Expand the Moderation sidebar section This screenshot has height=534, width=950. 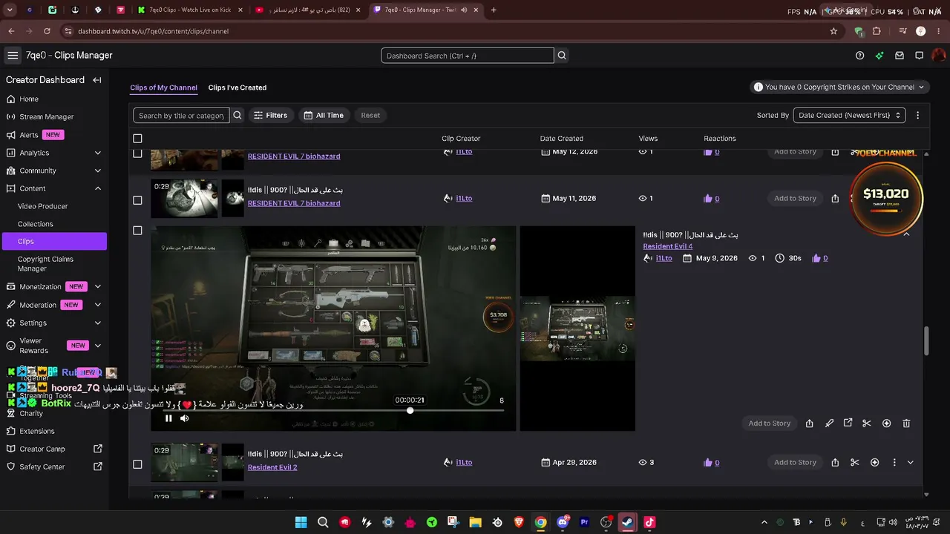coord(98,305)
